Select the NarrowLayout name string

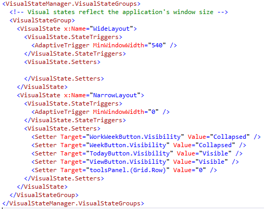115,95
